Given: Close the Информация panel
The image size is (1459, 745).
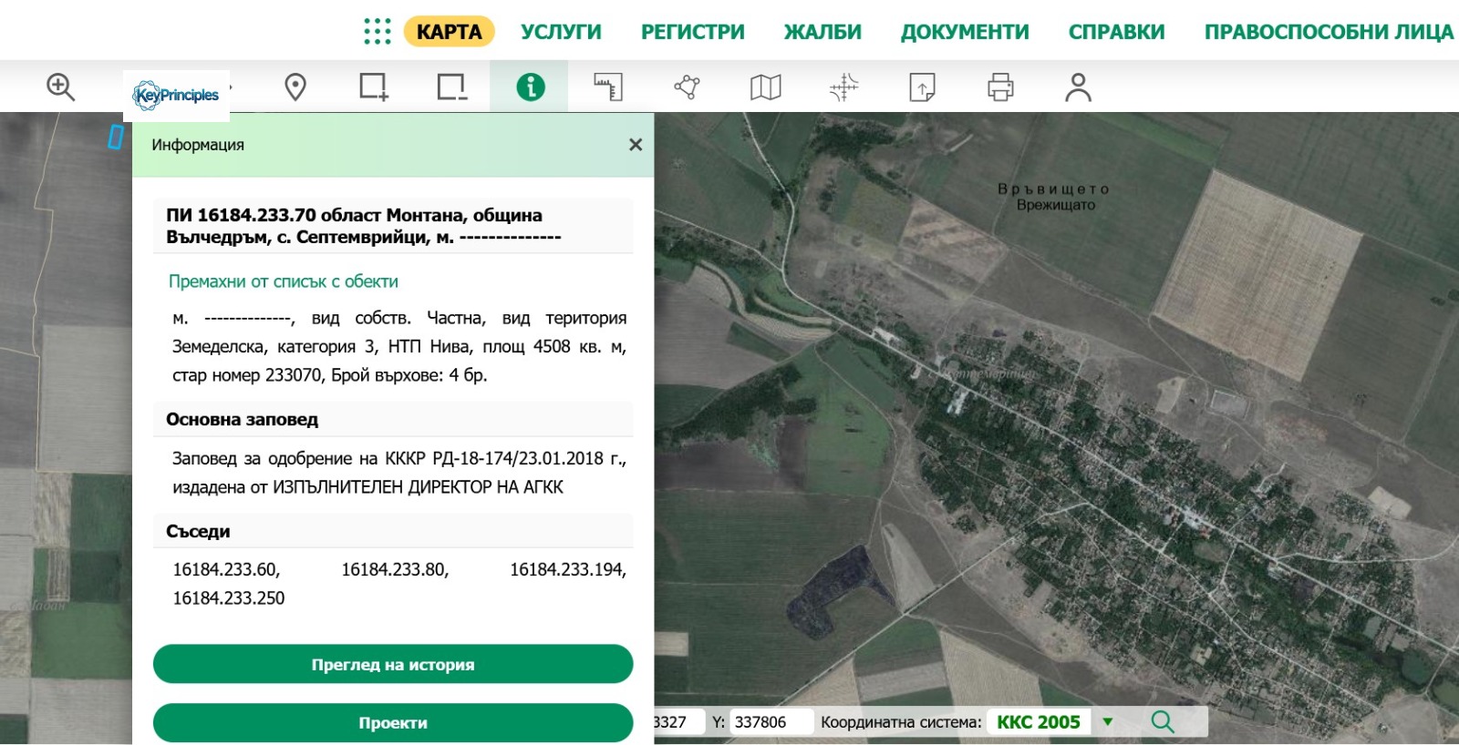Looking at the screenshot, I should click(x=636, y=145).
